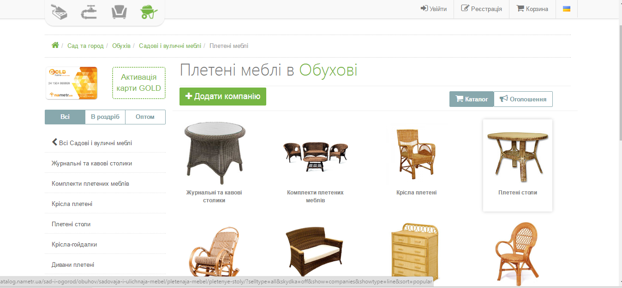Select the water faucet plumbing category icon
622x288 pixels.
[x=89, y=11]
